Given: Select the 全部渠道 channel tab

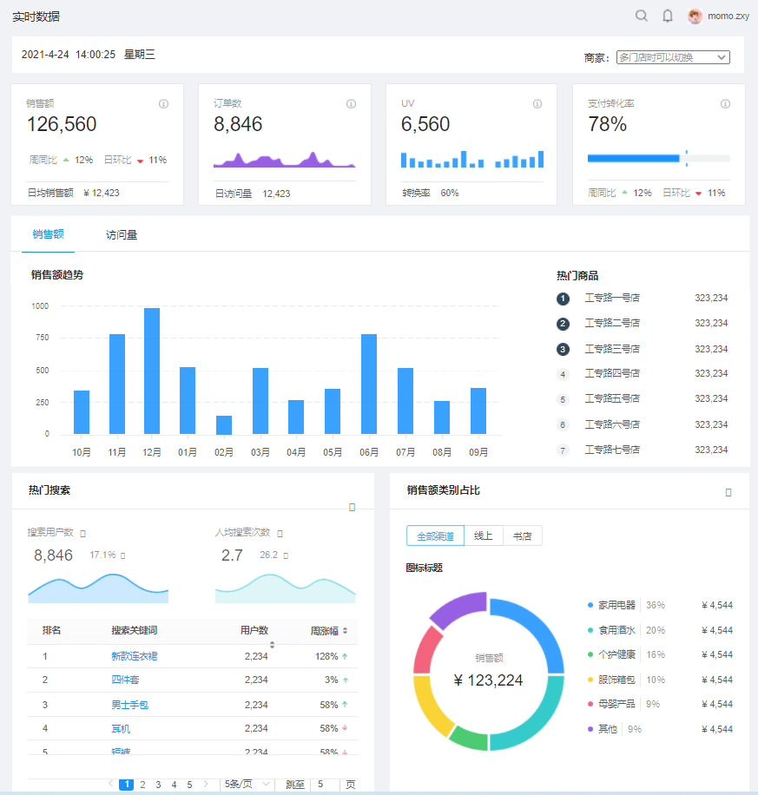Looking at the screenshot, I should [435, 535].
